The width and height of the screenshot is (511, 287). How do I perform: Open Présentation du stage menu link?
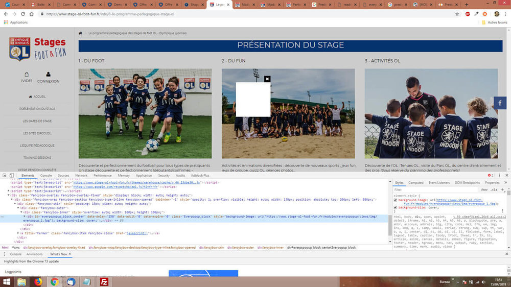[x=37, y=109]
